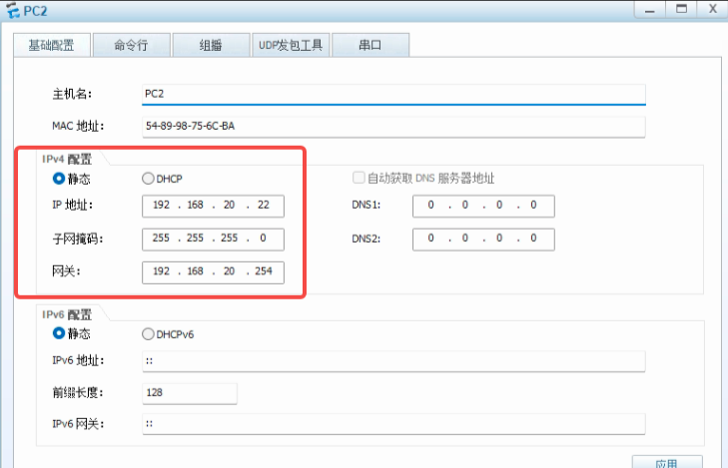Screen dimensions: 728x468
Task: Click the IPv4 IP 地址 field
Action: point(213,206)
